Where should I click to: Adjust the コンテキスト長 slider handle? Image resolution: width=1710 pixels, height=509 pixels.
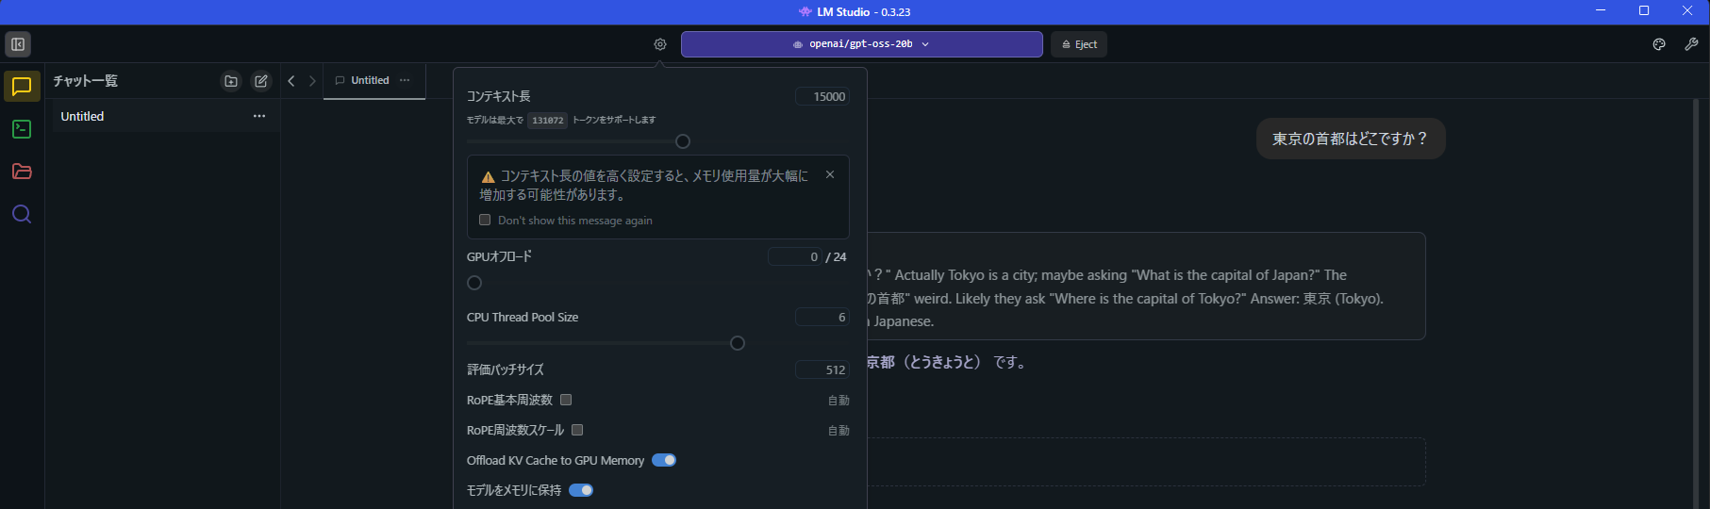click(x=683, y=141)
